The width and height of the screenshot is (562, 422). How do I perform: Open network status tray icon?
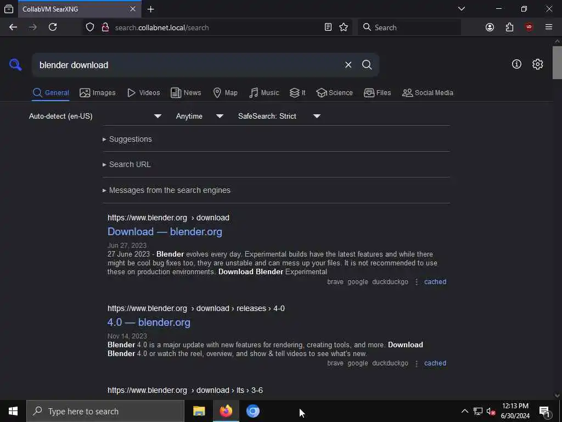click(478, 411)
